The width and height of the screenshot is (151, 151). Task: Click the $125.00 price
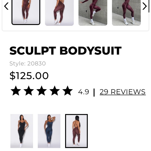coord(29,75)
